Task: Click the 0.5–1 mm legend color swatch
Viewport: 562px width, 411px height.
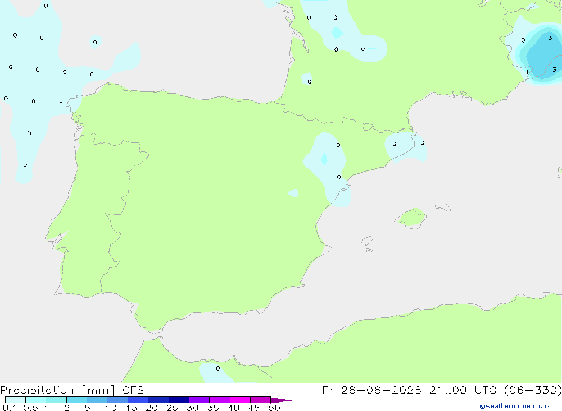Action: click(x=36, y=400)
